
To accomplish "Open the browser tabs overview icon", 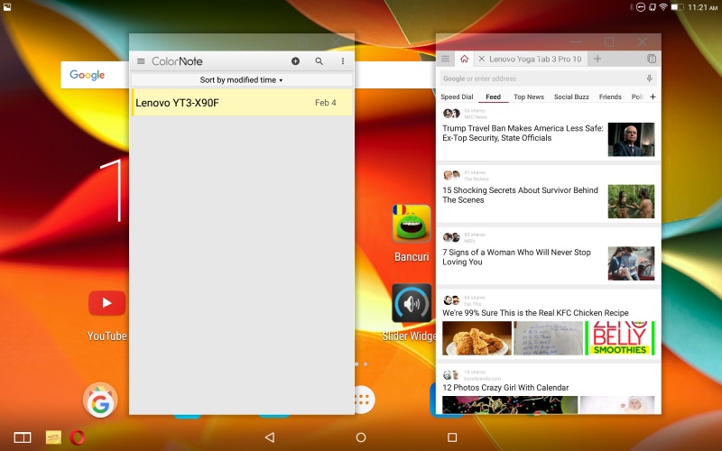I will pos(652,59).
